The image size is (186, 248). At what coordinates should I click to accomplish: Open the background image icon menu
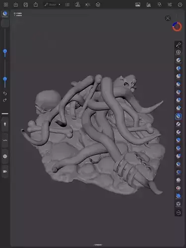pos(138,4)
